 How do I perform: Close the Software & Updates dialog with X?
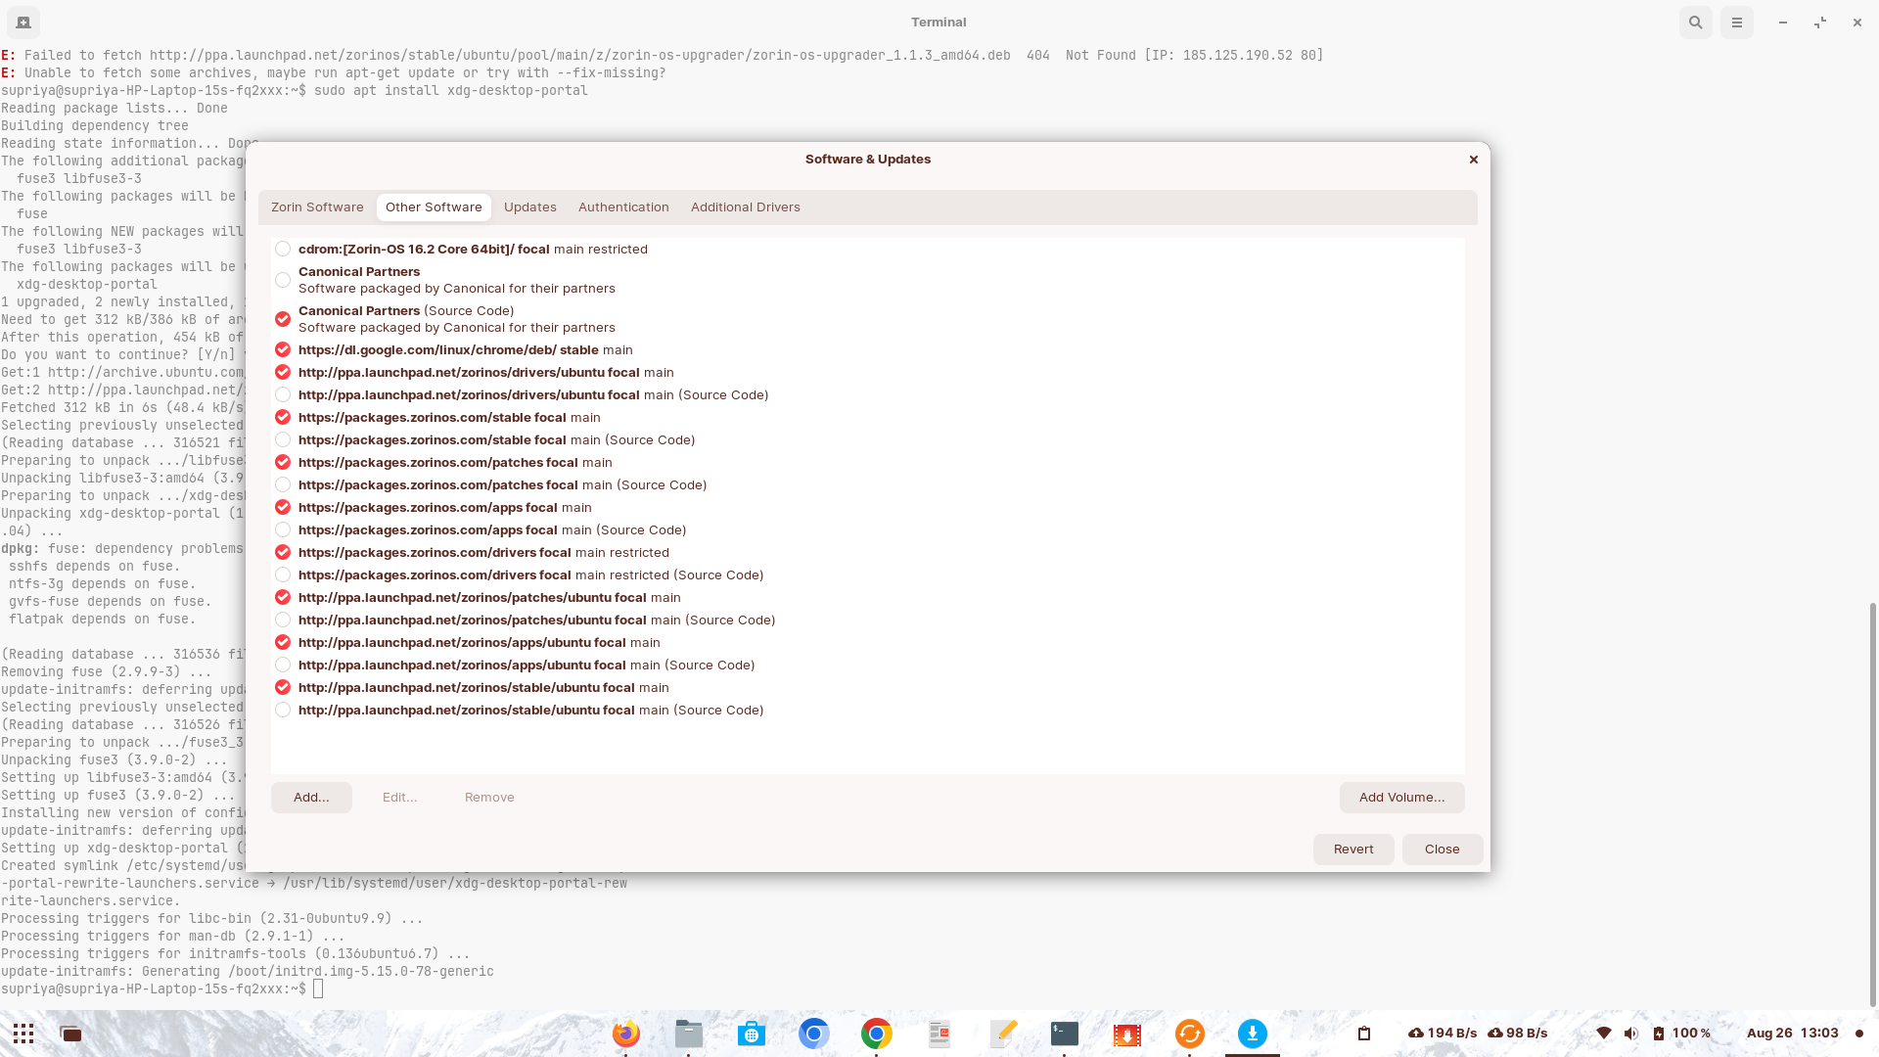[1473, 160]
